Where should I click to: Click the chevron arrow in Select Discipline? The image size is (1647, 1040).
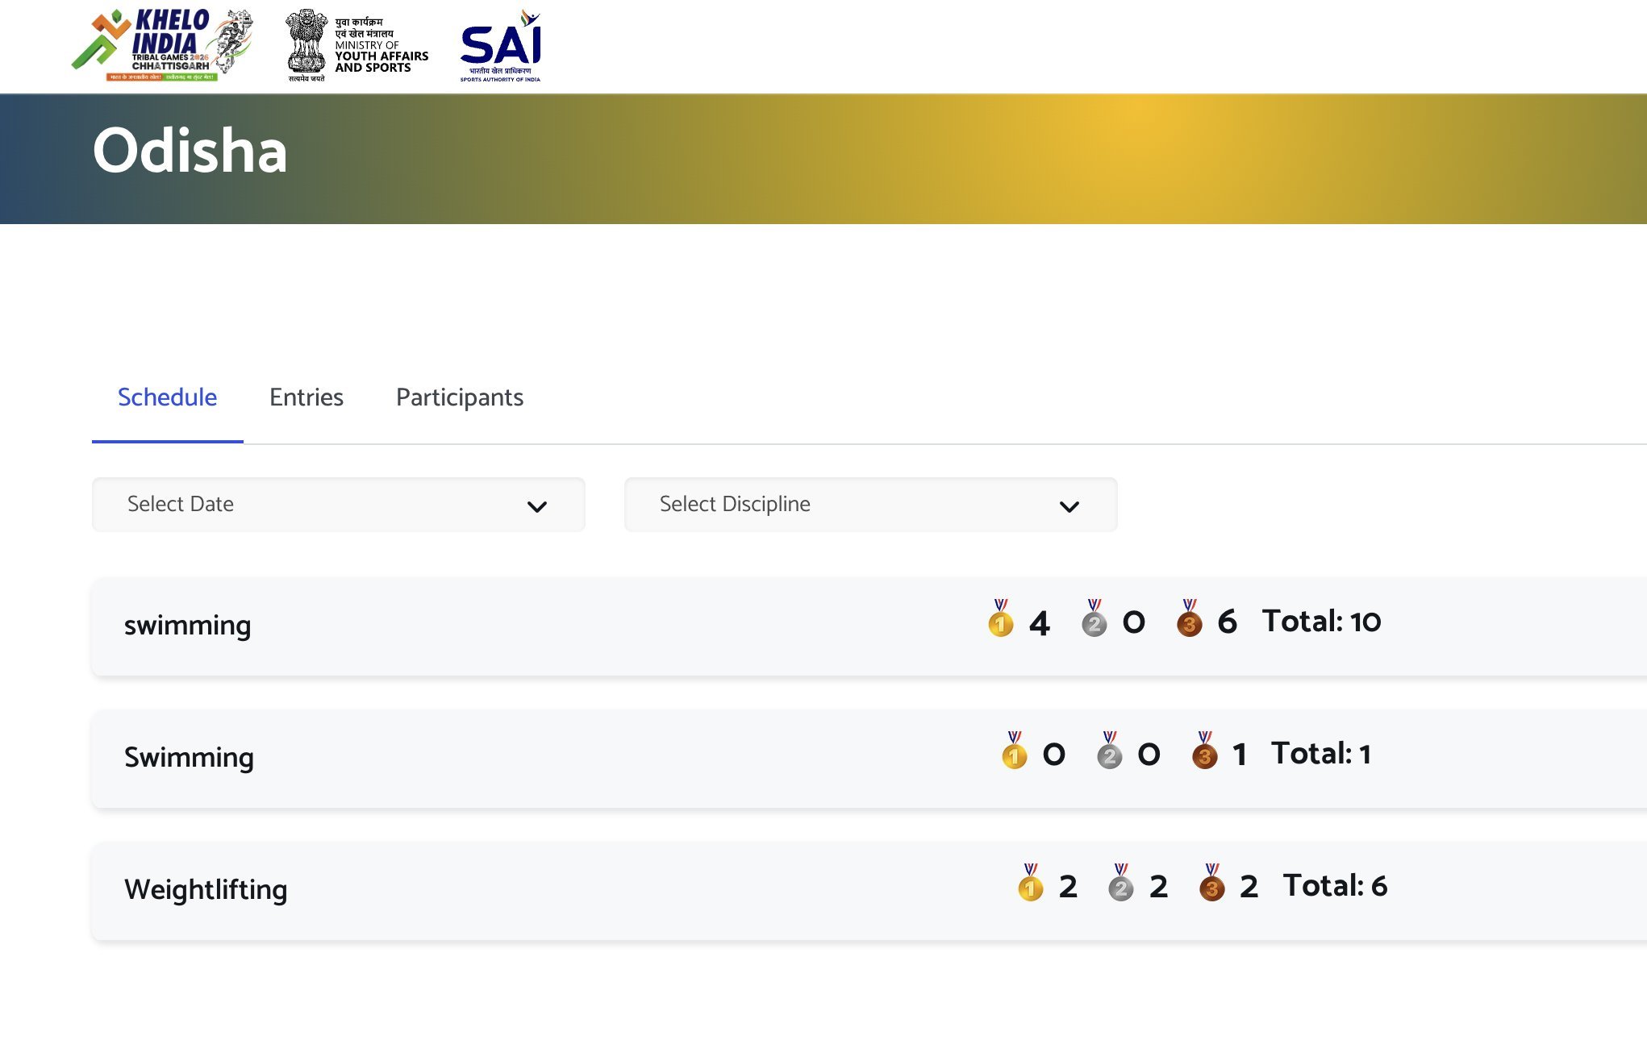1069,507
